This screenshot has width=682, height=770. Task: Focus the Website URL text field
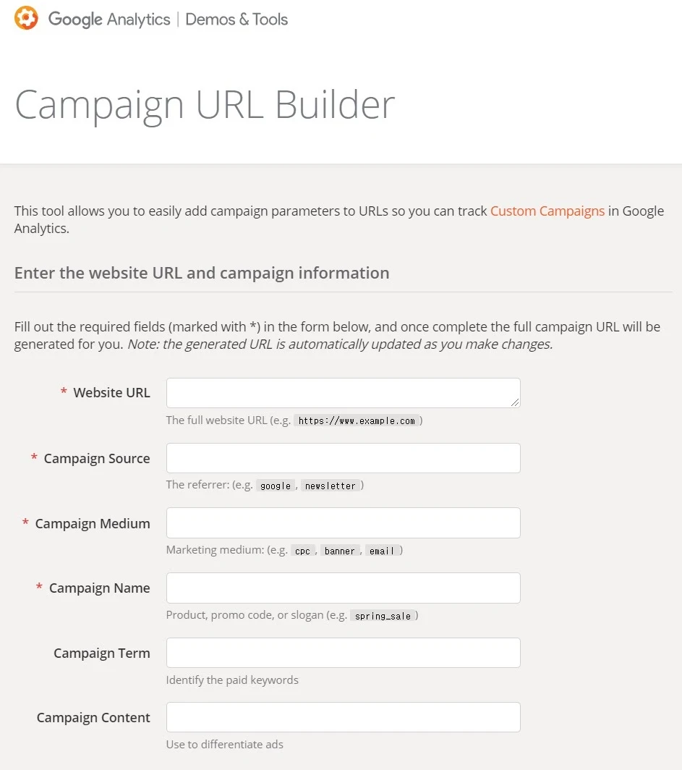click(x=343, y=393)
